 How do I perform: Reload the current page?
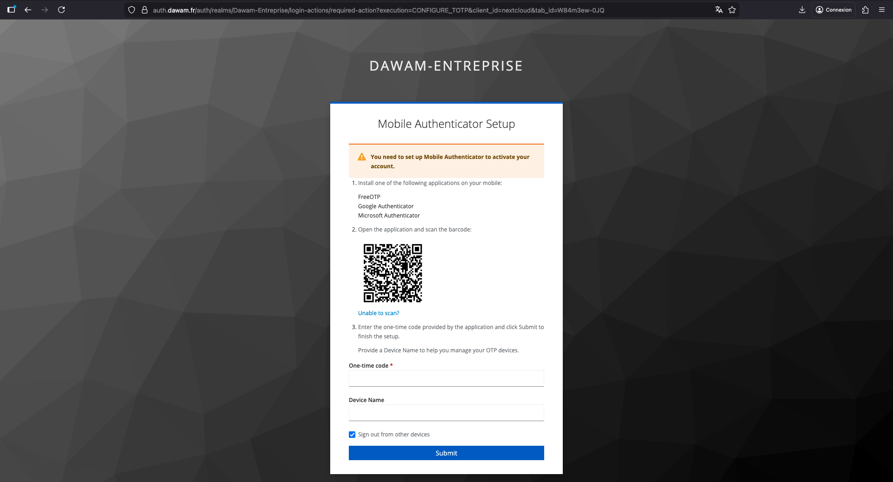[61, 9]
